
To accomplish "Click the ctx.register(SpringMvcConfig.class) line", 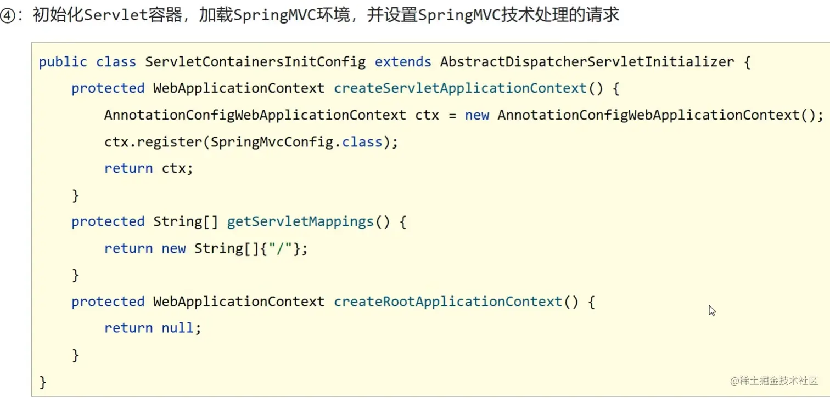I will [x=251, y=142].
